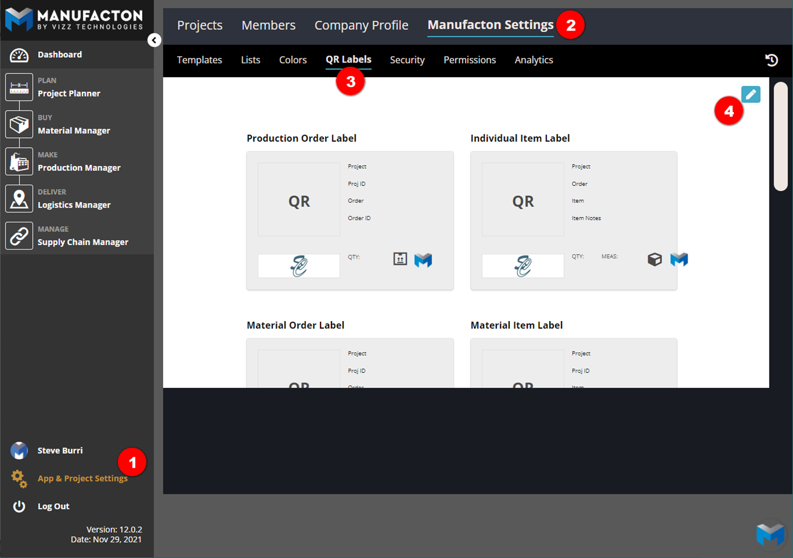Open Material Manager box icon

point(19,125)
